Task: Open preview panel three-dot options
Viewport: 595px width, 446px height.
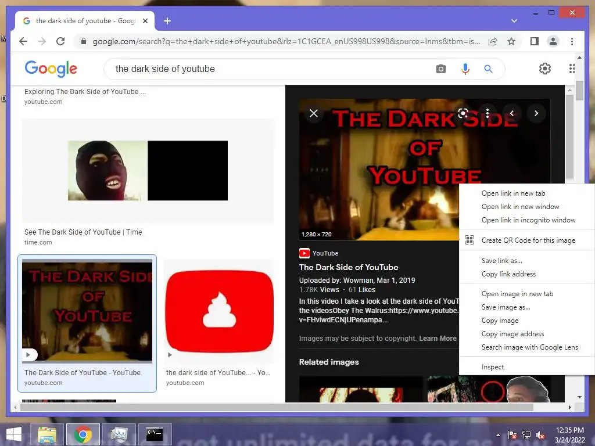Action: [488, 113]
